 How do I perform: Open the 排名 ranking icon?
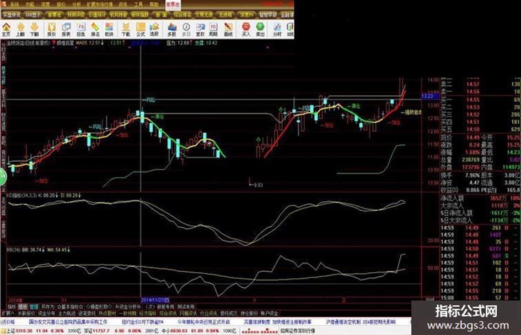pyautogui.click(x=95, y=29)
